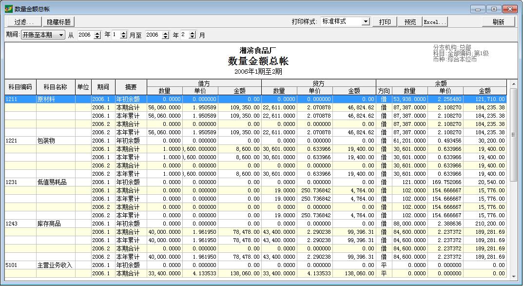This screenshot has height=286, width=523.
Task: Click the 刷新 (Refresh) button
Action: [498, 21]
